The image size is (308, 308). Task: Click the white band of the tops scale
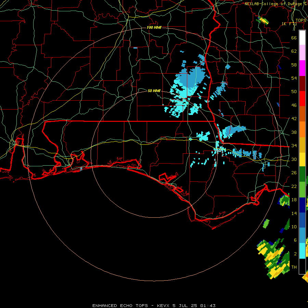pos(302,38)
